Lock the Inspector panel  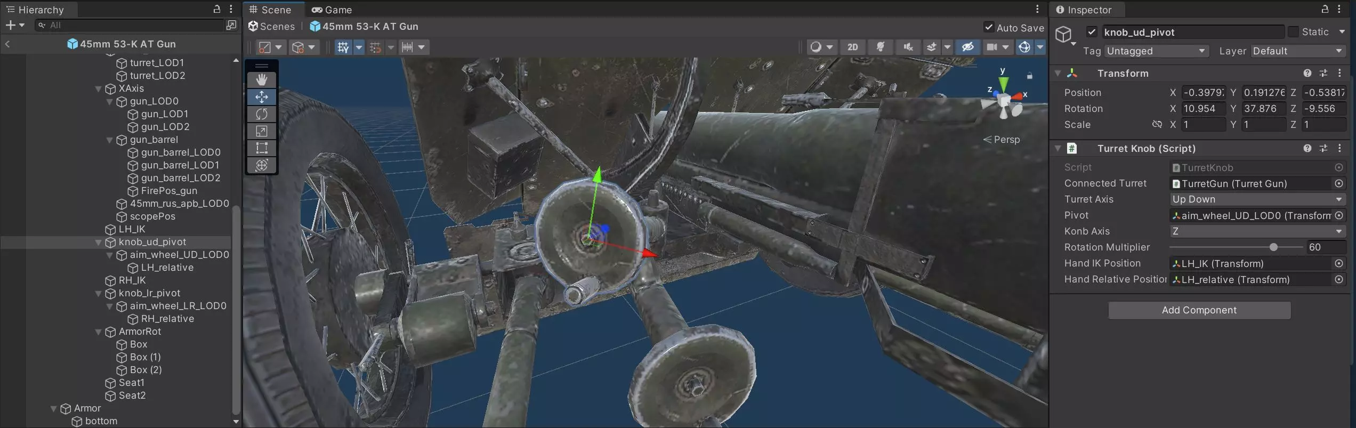1325,9
